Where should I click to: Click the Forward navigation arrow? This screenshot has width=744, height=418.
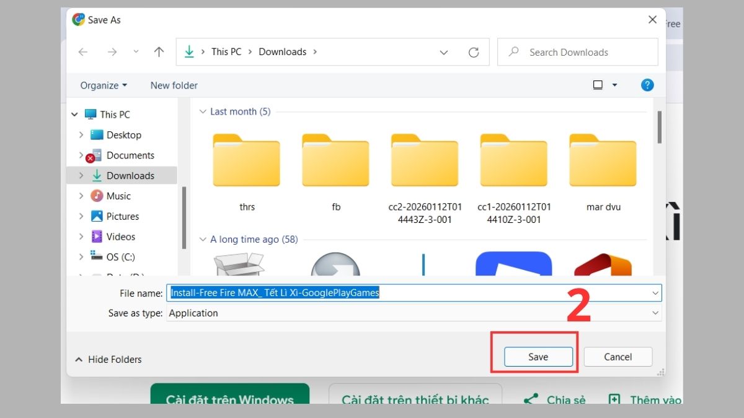[x=112, y=53]
